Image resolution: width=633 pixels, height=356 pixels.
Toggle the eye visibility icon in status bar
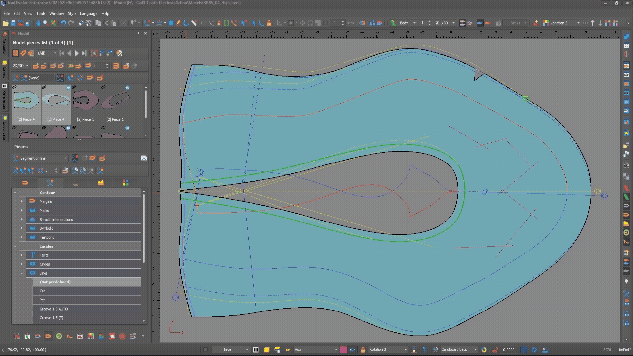(x=352, y=350)
